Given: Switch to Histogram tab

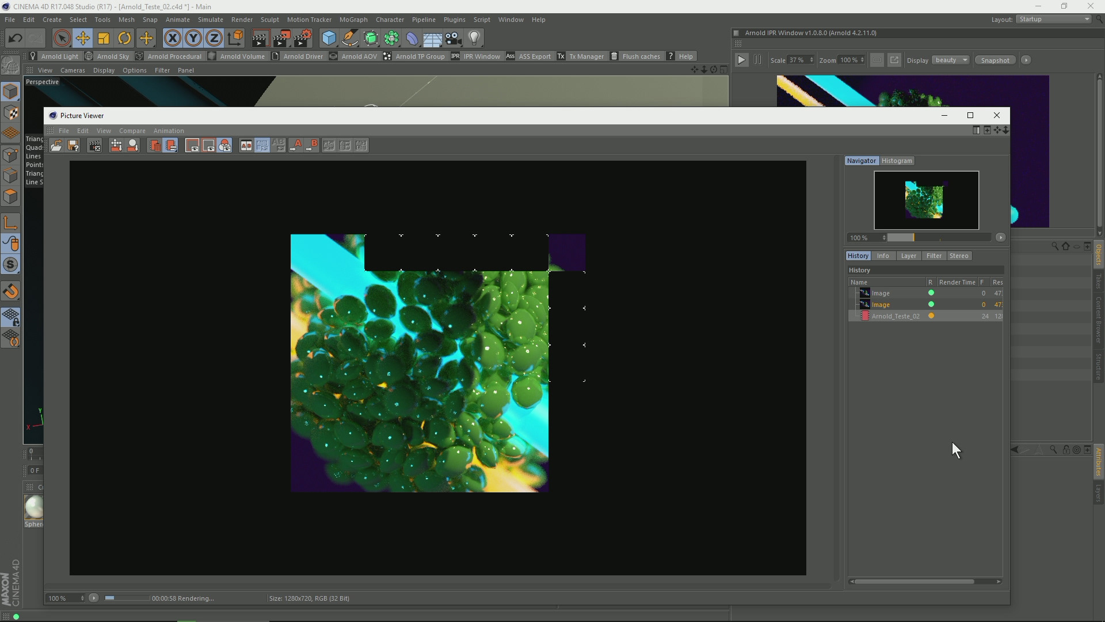Looking at the screenshot, I should pyautogui.click(x=897, y=161).
